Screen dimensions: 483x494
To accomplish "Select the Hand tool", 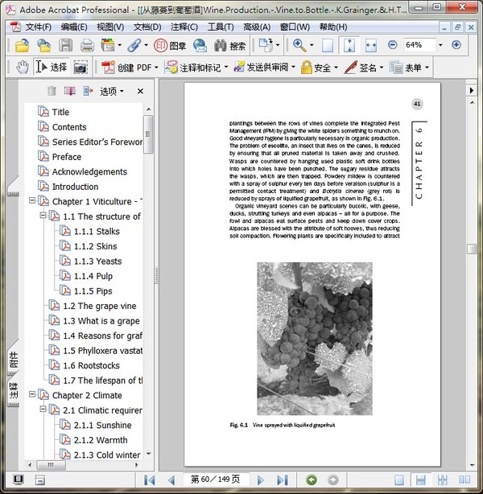I will coord(23,68).
